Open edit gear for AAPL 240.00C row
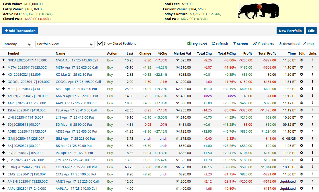 (x=302, y=189)
